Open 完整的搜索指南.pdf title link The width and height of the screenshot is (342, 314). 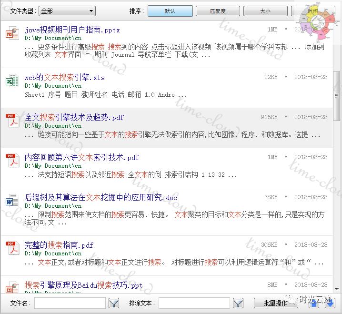(x=59, y=245)
